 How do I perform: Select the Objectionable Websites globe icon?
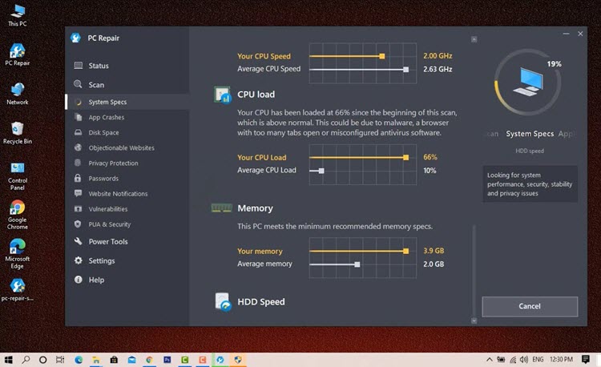click(78, 147)
